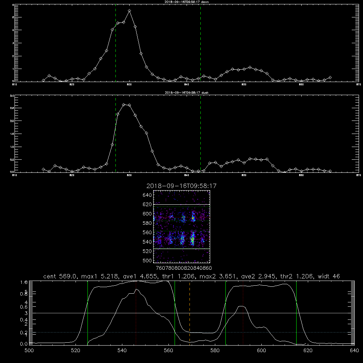The height and width of the screenshot is (363, 363).
Task: Click the solid green line near 615 in bottom plot
Action: pyautogui.click(x=296, y=313)
